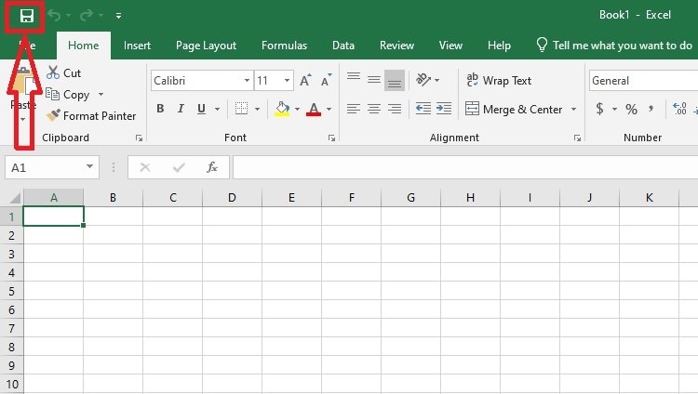Open the Name Box dropdown arrow
Viewport: 698px width, 394px height.
(x=90, y=166)
